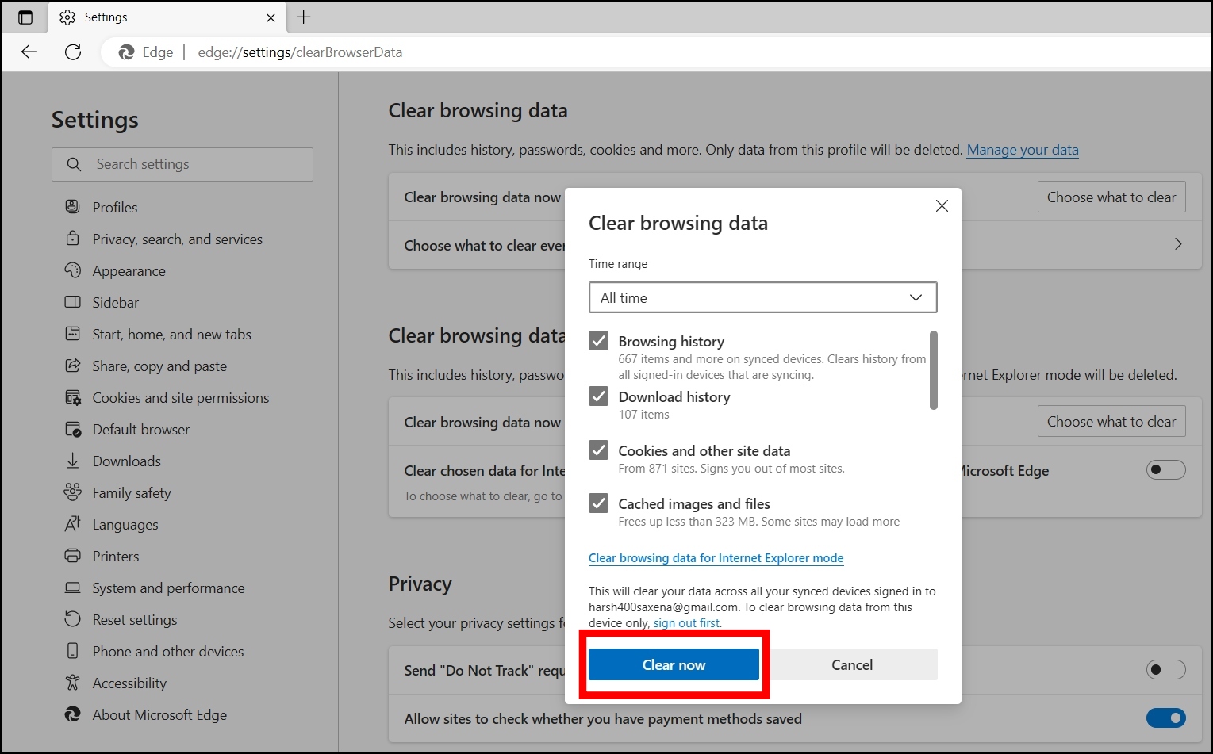
Task: Click Choose what to clear for Internet Explorer
Action: click(x=1111, y=421)
